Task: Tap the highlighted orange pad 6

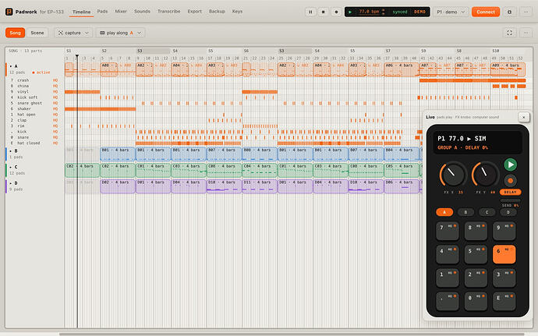Action: pos(504,254)
